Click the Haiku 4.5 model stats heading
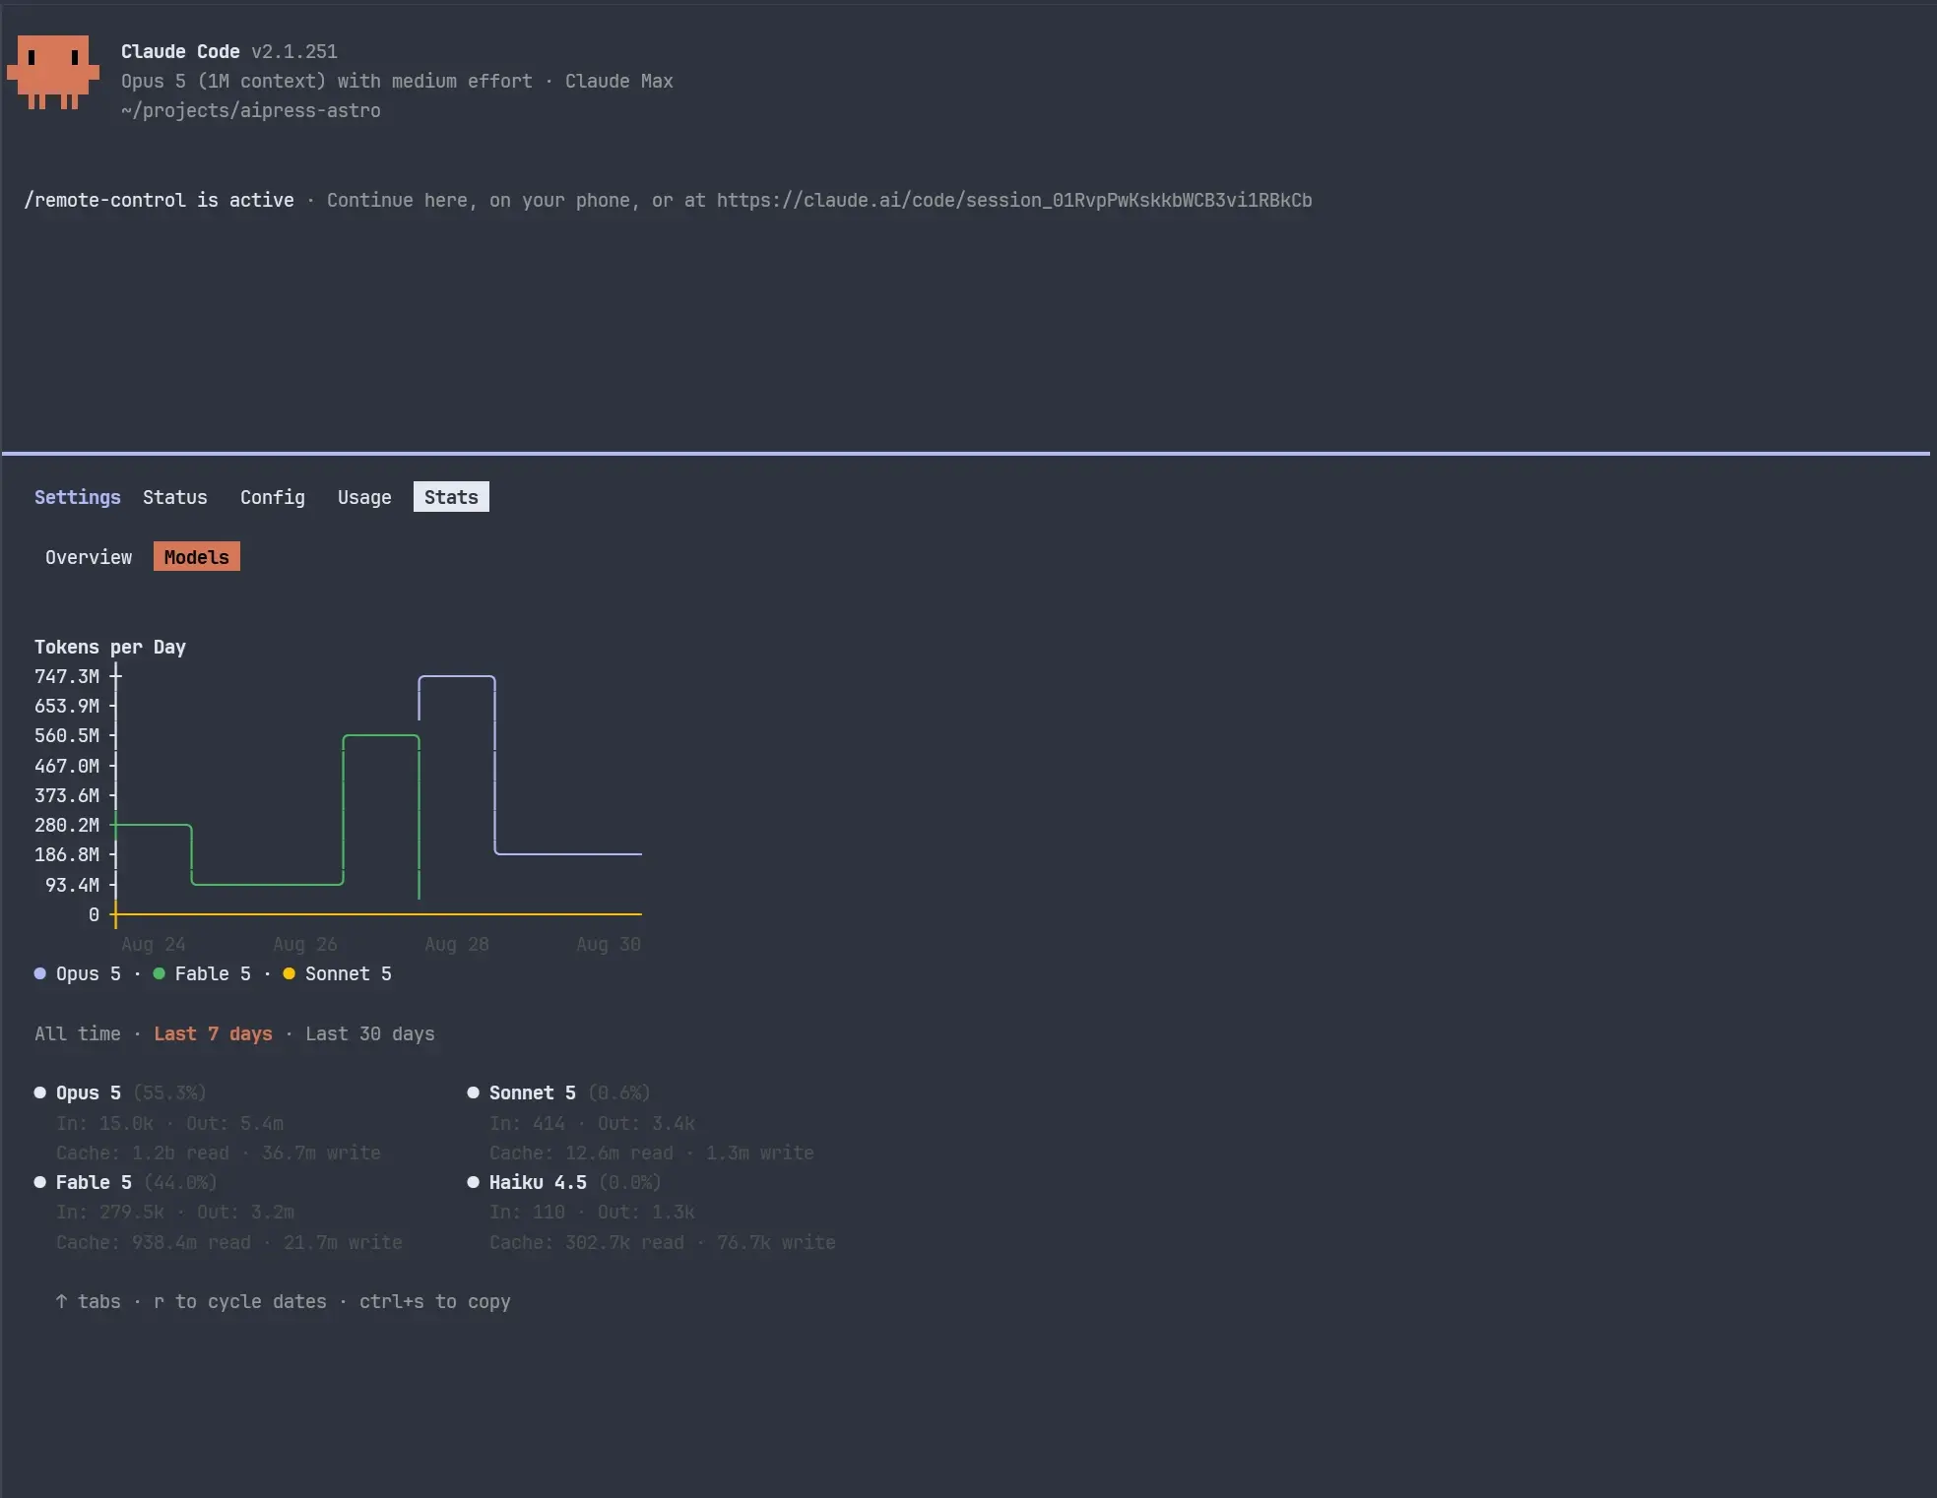 point(538,1182)
